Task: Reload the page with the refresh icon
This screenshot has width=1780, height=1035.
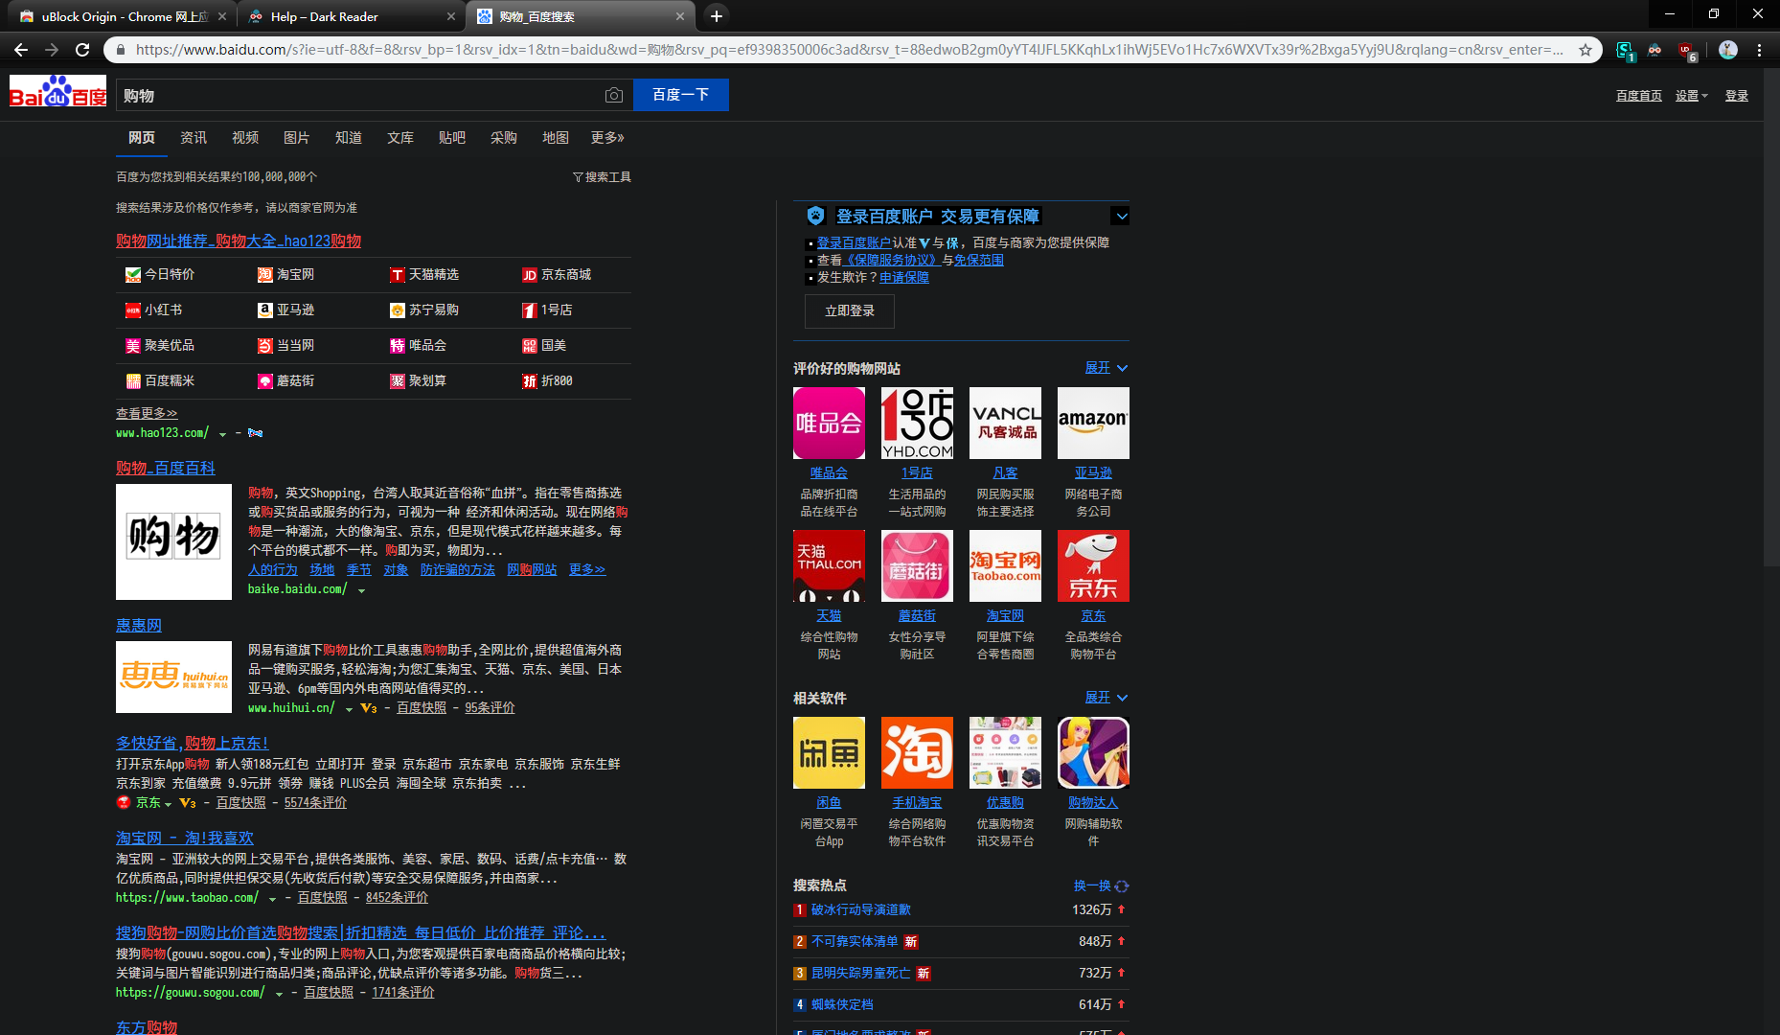Action: click(x=82, y=50)
